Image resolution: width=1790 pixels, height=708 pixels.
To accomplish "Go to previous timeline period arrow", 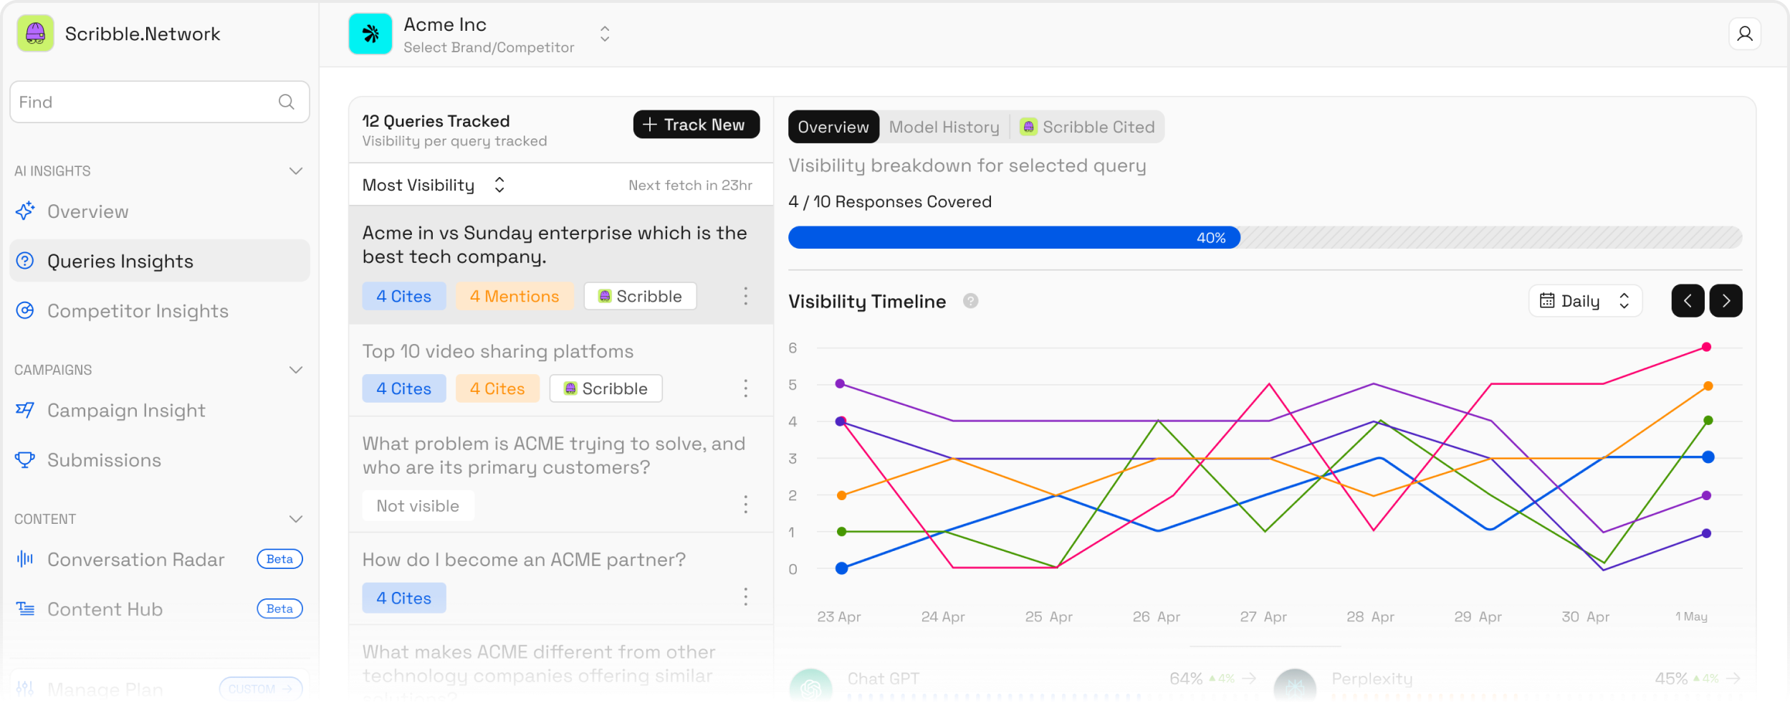I will pos(1688,301).
